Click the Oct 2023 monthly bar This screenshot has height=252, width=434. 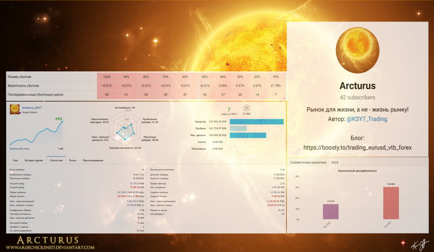(391, 203)
